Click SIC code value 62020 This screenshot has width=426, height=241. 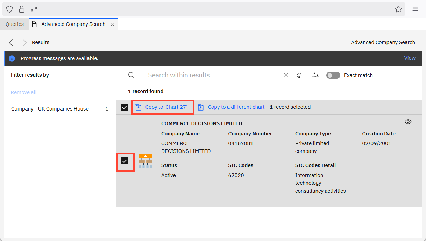[x=236, y=175]
